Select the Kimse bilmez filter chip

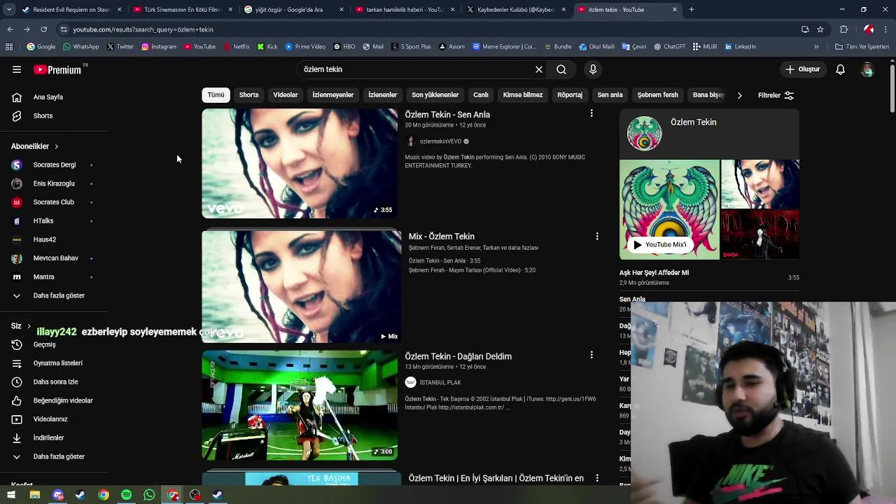(x=523, y=95)
